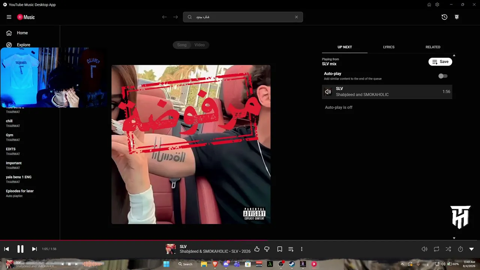Open Steam from the taskbar
This screenshot has height=270, width=480.
pyautogui.click(x=292, y=264)
